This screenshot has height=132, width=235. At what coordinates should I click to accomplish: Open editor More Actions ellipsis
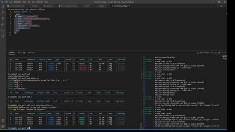click(x=225, y=6)
